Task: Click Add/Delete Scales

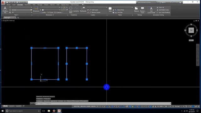Action: 163,10
